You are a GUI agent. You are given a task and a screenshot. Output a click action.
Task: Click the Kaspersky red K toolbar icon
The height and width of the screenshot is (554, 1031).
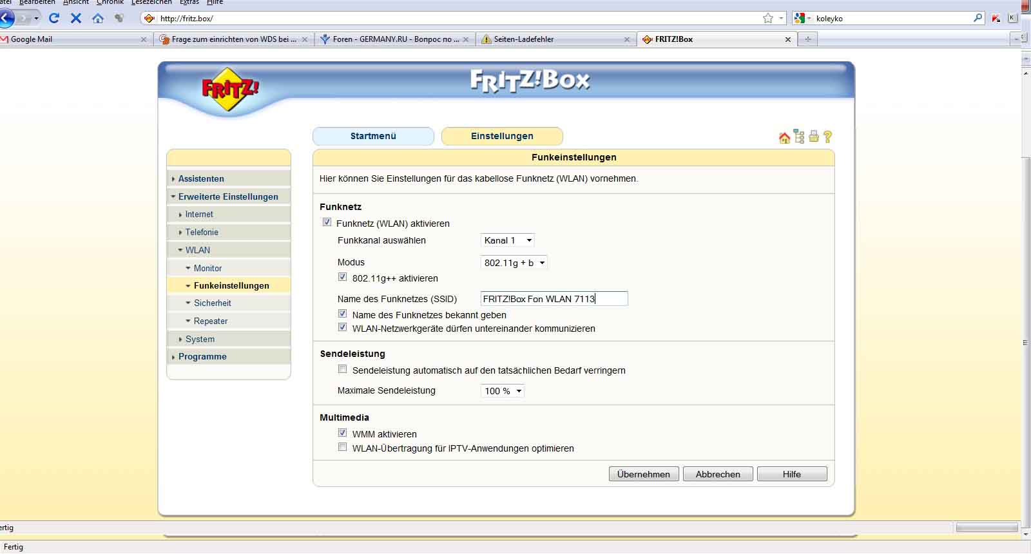click(x=996, y=18)
